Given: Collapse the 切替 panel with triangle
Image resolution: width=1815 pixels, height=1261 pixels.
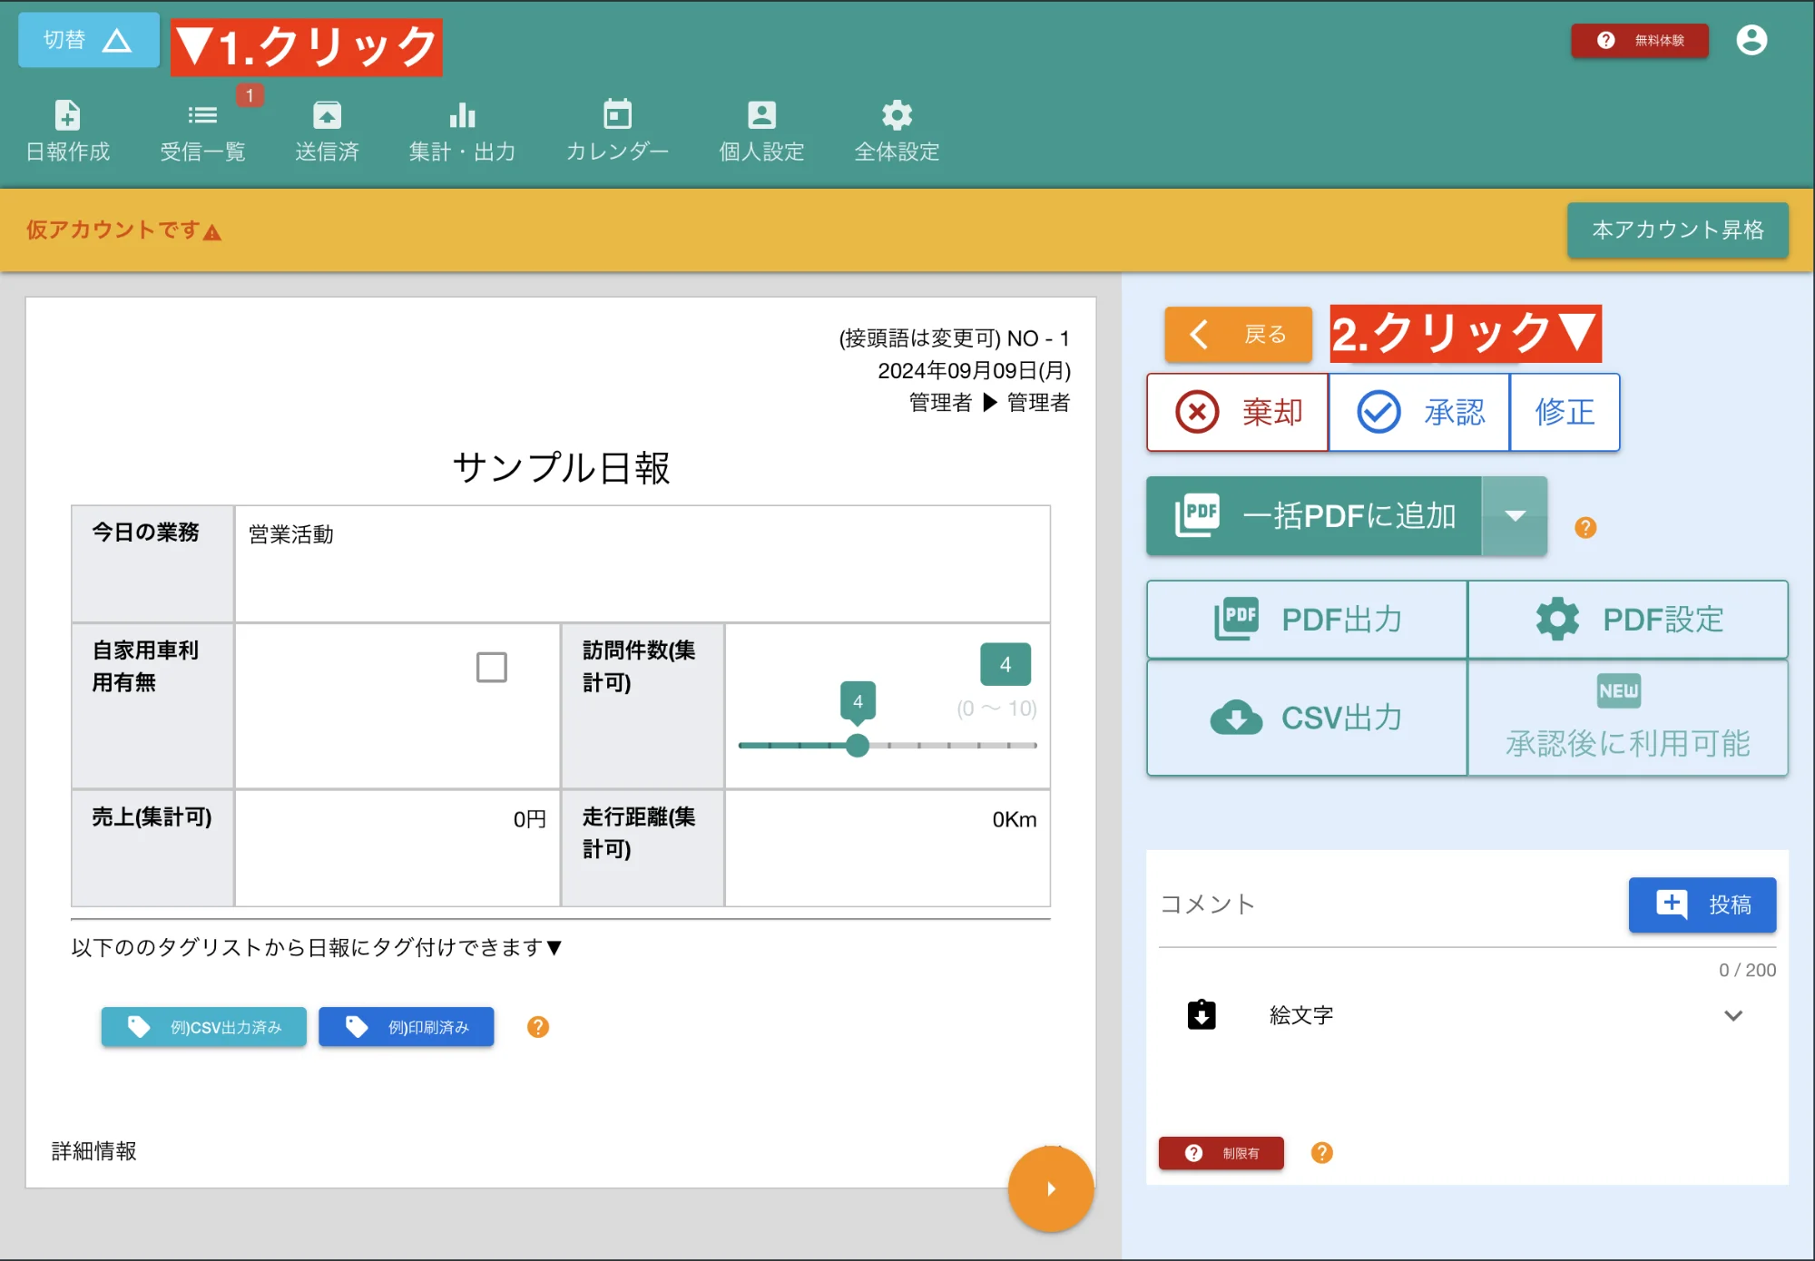Looking at the screenshot, I should point(88,40).
